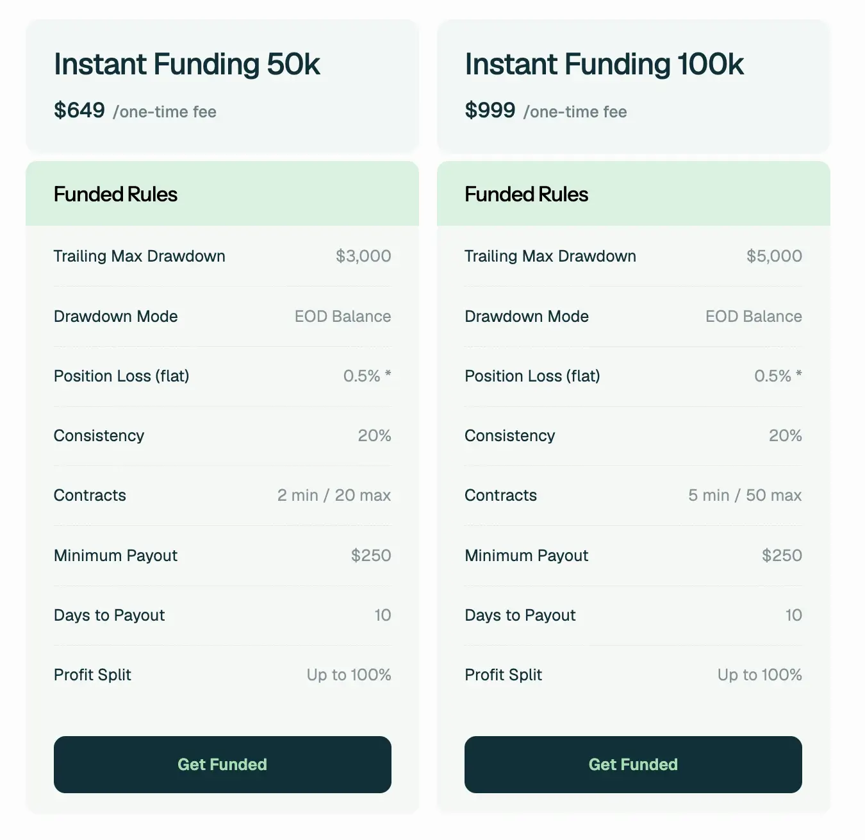This screenshot has height=840, width=865.
Task: Click the $649 one-time fee price
Action: click(x=79, y=110)
